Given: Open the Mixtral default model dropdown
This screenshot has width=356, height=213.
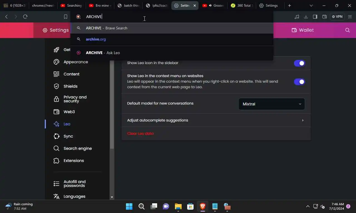Looking at the screenshot, I should pos(272,104).
